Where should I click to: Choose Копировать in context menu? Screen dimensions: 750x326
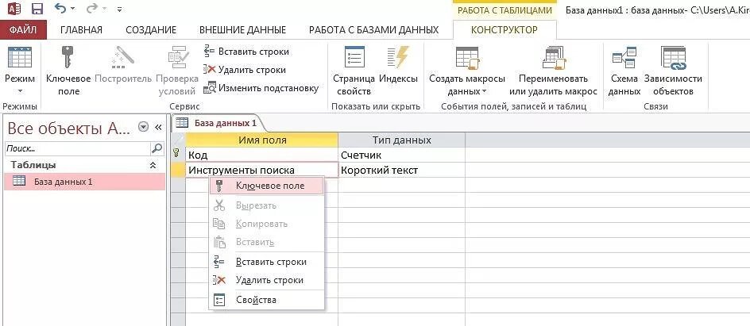266,224
